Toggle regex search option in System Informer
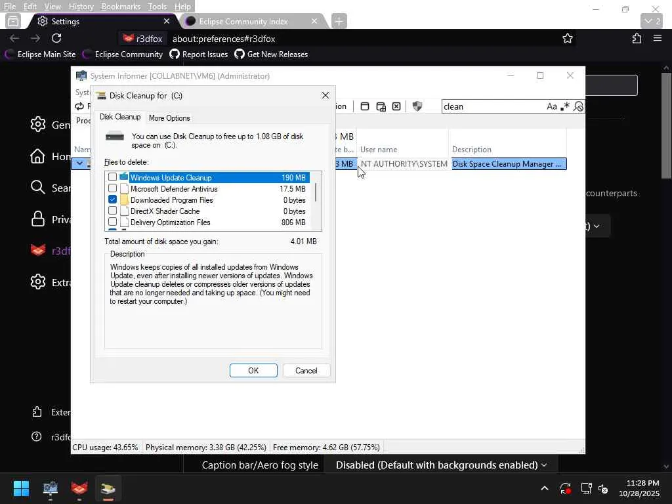The height and width of the screenshot is (504, 672). click(565, 106)
